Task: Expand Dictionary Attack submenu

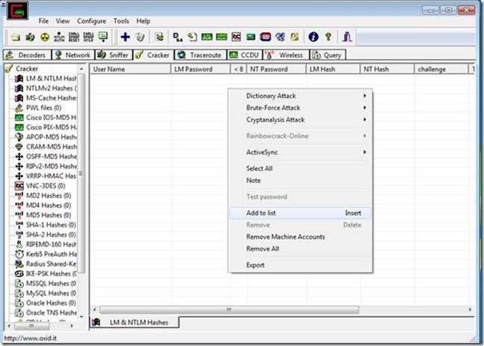Action: pyautogui.click(x=300, y=96)
